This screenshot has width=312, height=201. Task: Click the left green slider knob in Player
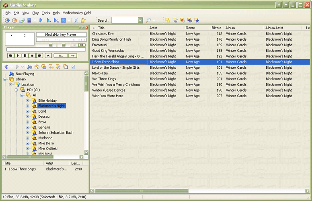pos(51,45)
